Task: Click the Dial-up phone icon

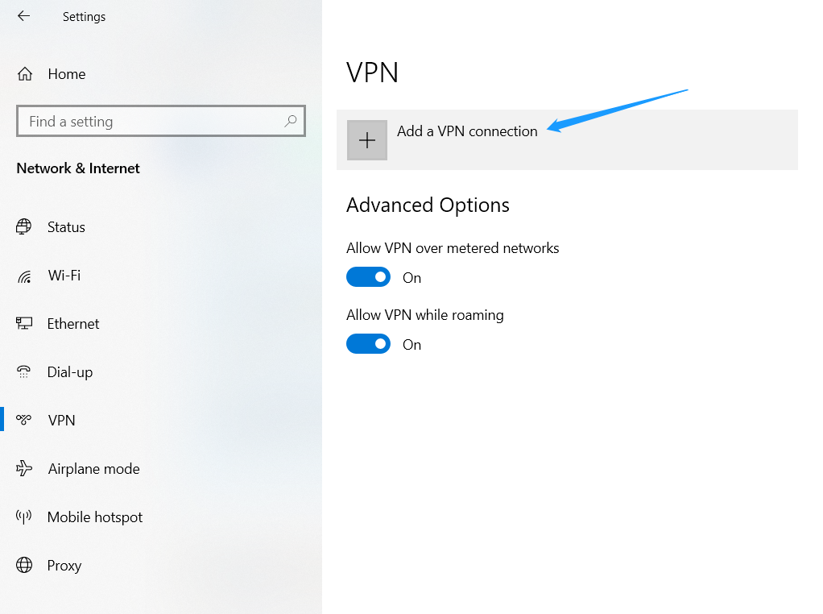Action: pyautogui.click(x=23, y=372)
